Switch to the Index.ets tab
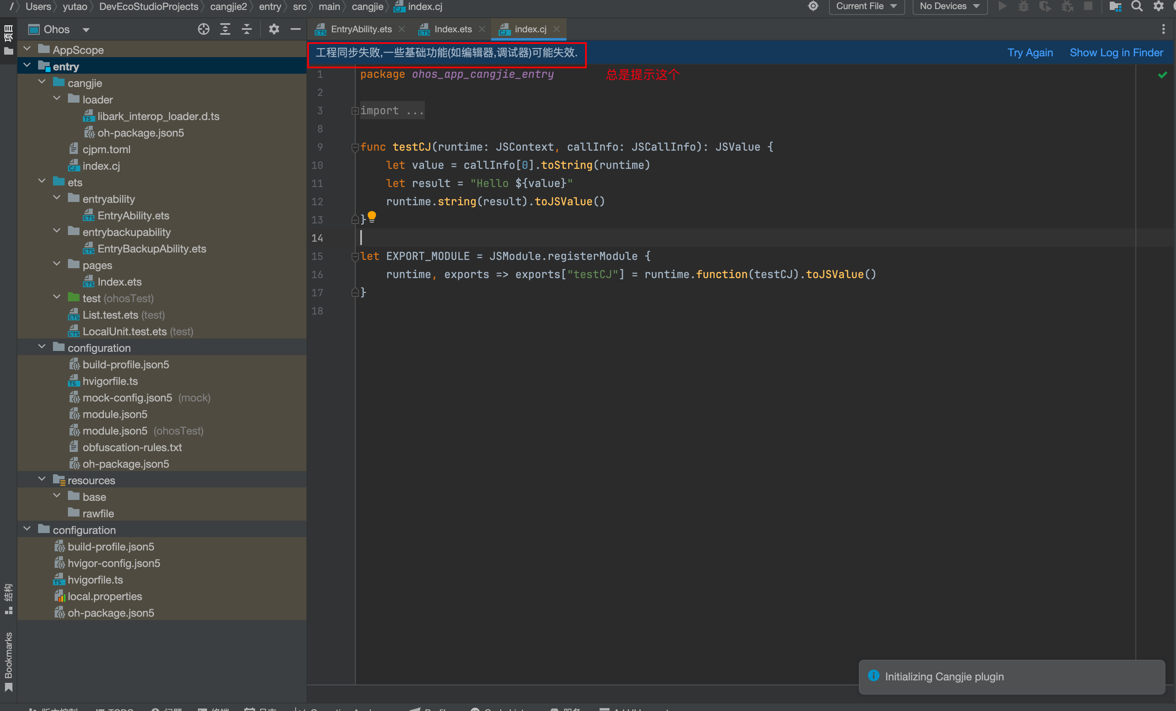 pyautogui.click(x=453, y=29)
